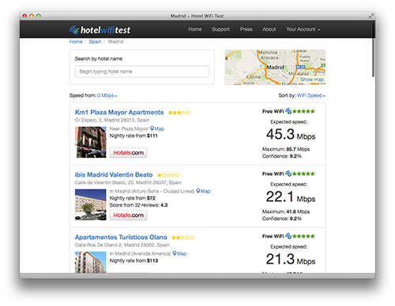Viewport: 395px width, 306px height.
Task: Click star rating of ibis Madrid Valentin Beato
Action: tap(168, 175)
